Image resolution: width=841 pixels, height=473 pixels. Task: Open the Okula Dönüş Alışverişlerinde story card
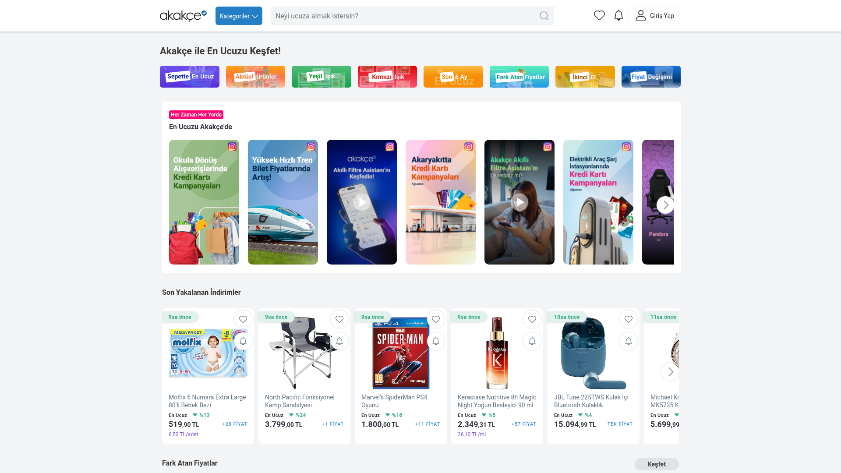204,202
